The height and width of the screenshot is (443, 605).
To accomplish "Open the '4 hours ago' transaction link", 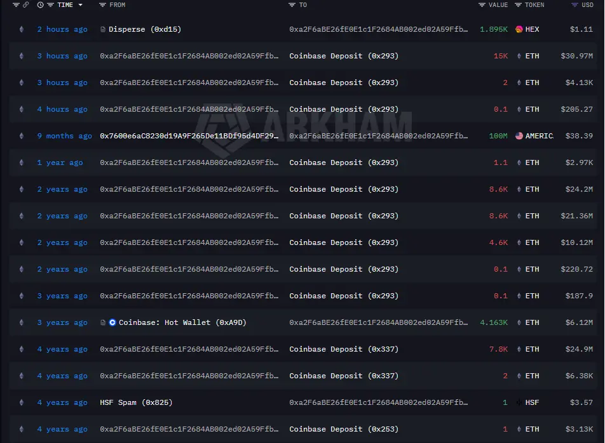I will click(x=62, y=109).
